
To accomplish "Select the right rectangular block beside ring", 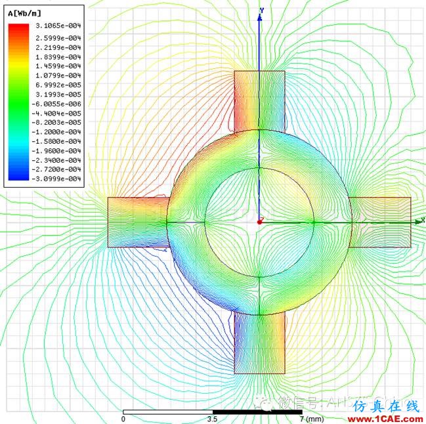I will tap(380, 223).
